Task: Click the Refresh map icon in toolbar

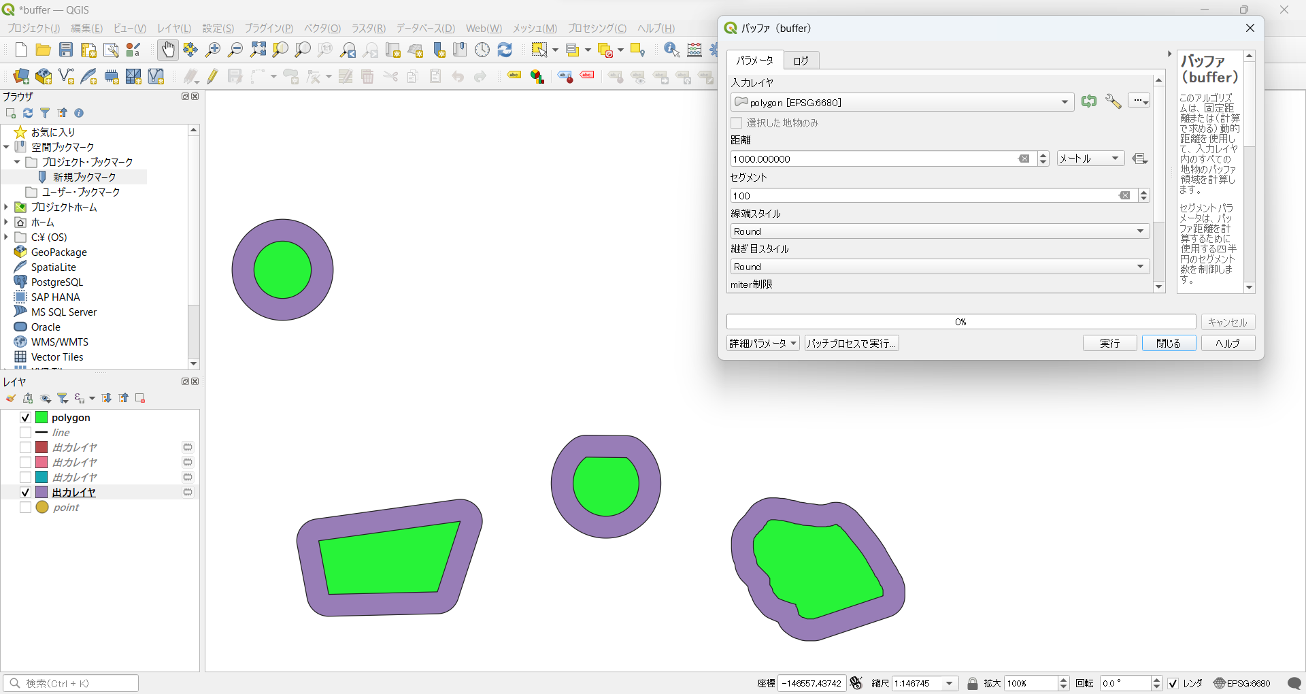Action: tap(505, 50)
